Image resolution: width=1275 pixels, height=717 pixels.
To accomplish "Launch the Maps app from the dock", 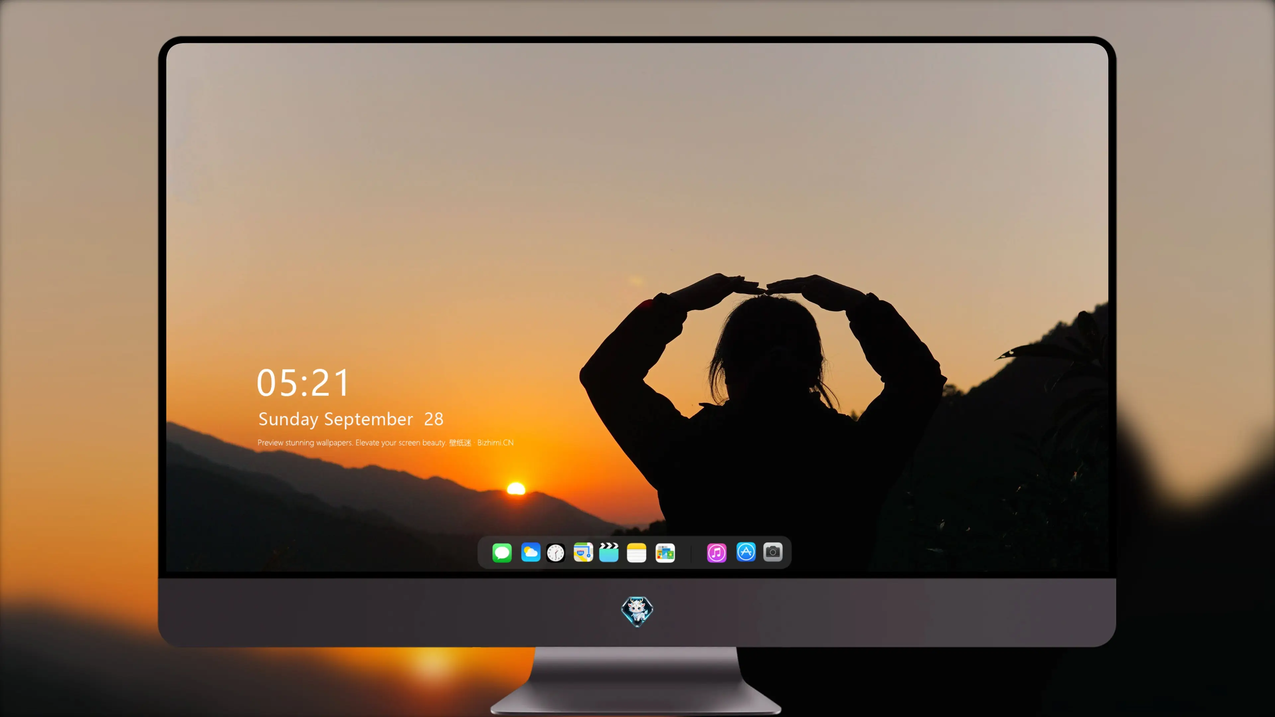I will 583,553.
